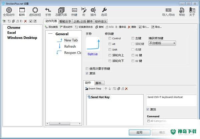Enable the Alt modifier checkbox
The image size is (200, 139).
(110, 44)
